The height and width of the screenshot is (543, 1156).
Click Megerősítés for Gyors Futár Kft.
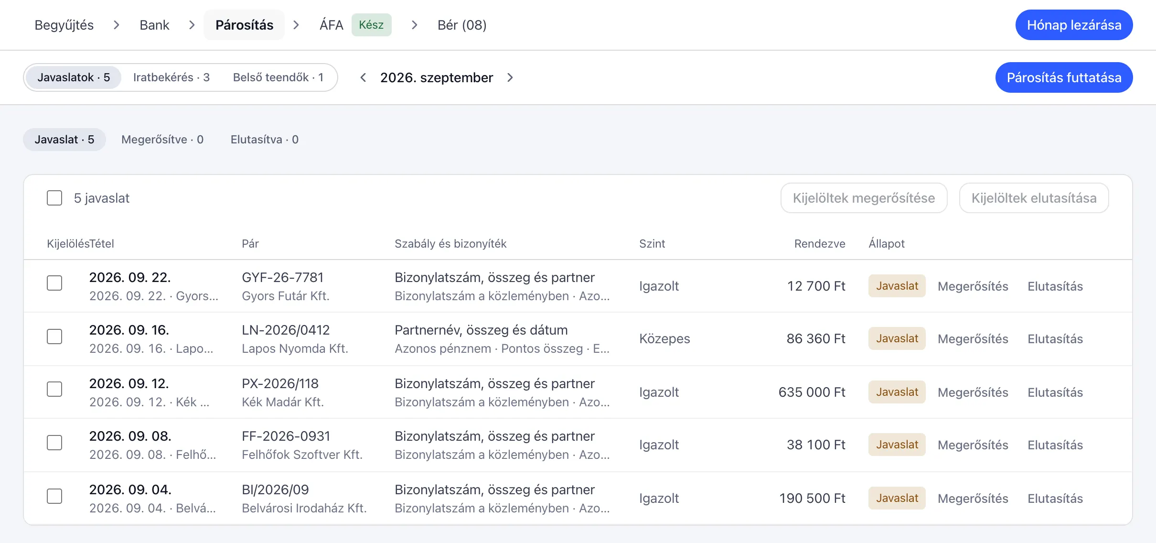tap(973, 286)
